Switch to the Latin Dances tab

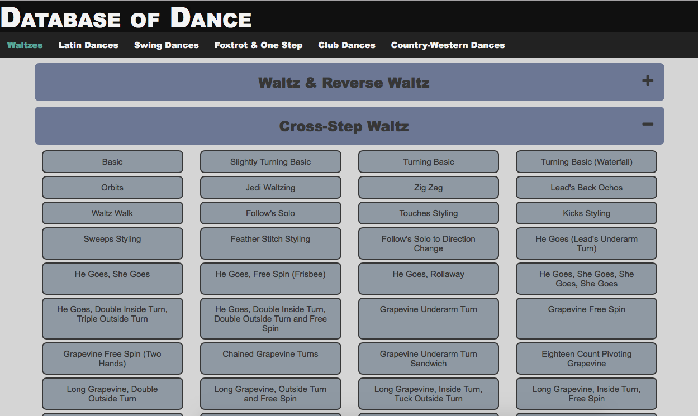(x=88, y=45)
